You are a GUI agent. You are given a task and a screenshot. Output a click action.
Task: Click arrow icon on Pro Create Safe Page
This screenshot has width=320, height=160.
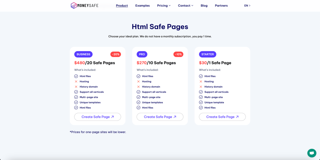point(175,117)
